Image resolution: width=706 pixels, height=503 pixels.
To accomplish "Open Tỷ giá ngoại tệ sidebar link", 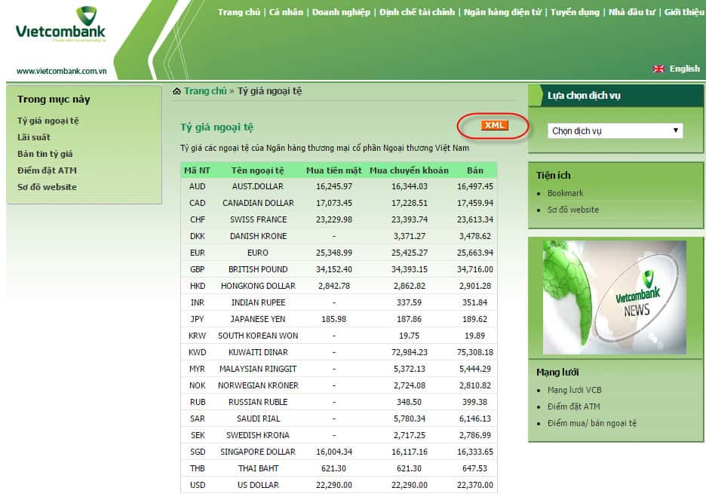I will (48, 121).
